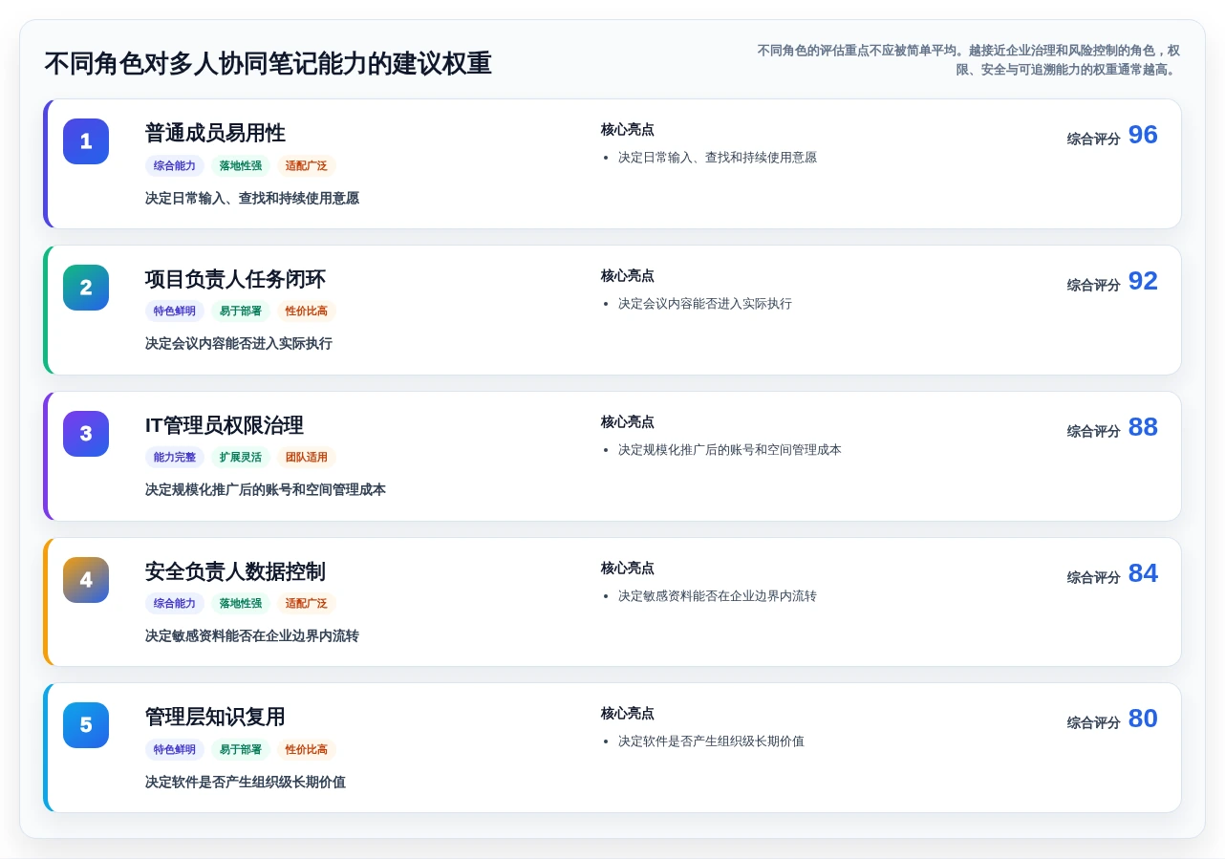Select 落地性强 tag in 普通成员易用性 card
Viewport: 1225px width, 859px height.
pos(241,165)
